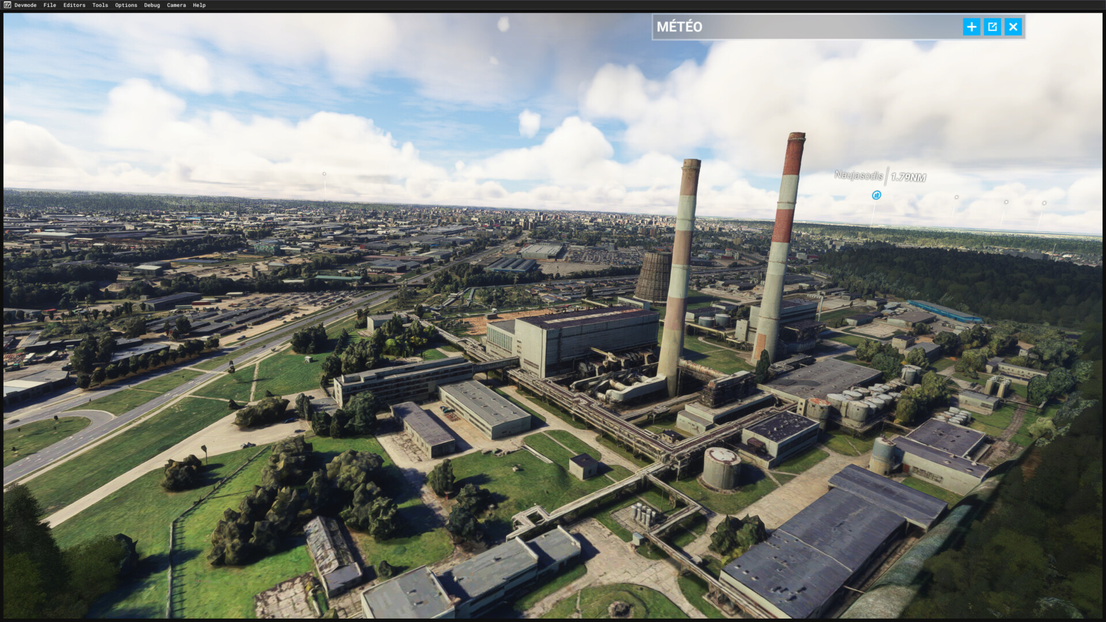This screenshot has width=1106, height=622.
Task: Click the middle of three right POI markers
Action: 1006,202
